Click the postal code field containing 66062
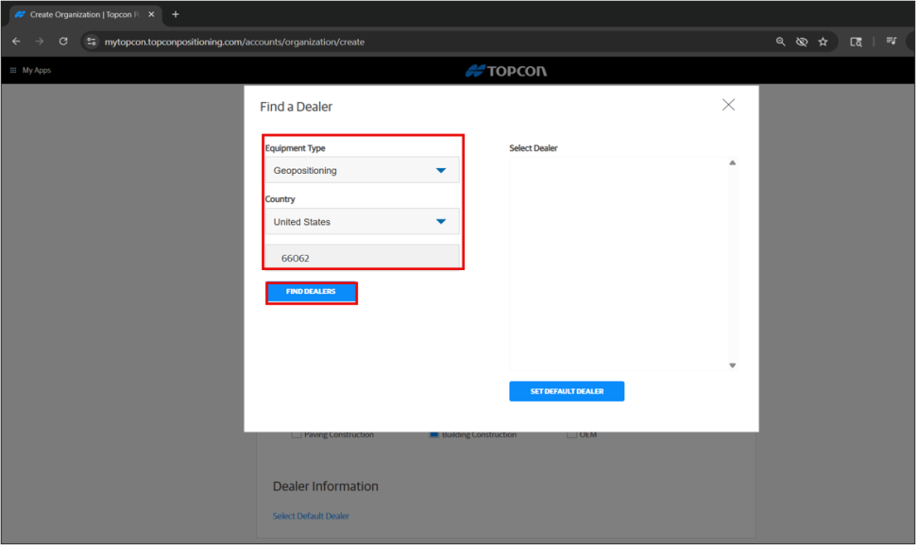 363,257
